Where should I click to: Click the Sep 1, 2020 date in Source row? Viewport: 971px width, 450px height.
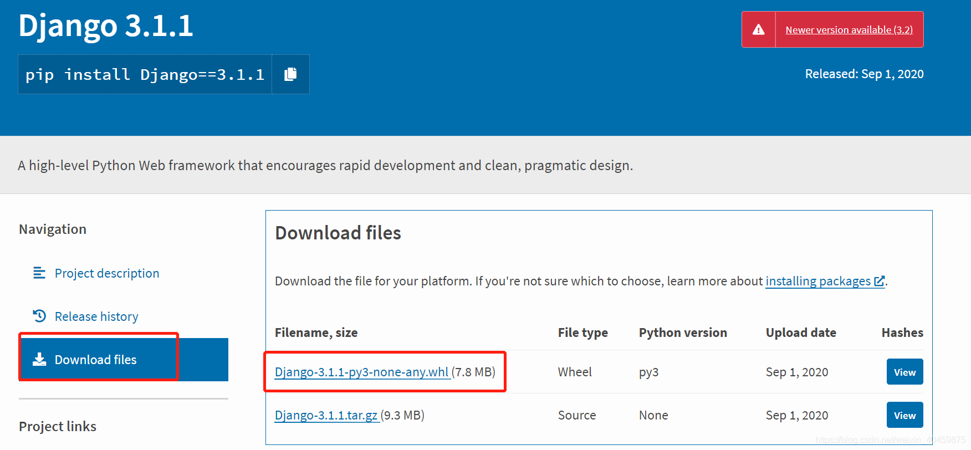coord(797,415)
